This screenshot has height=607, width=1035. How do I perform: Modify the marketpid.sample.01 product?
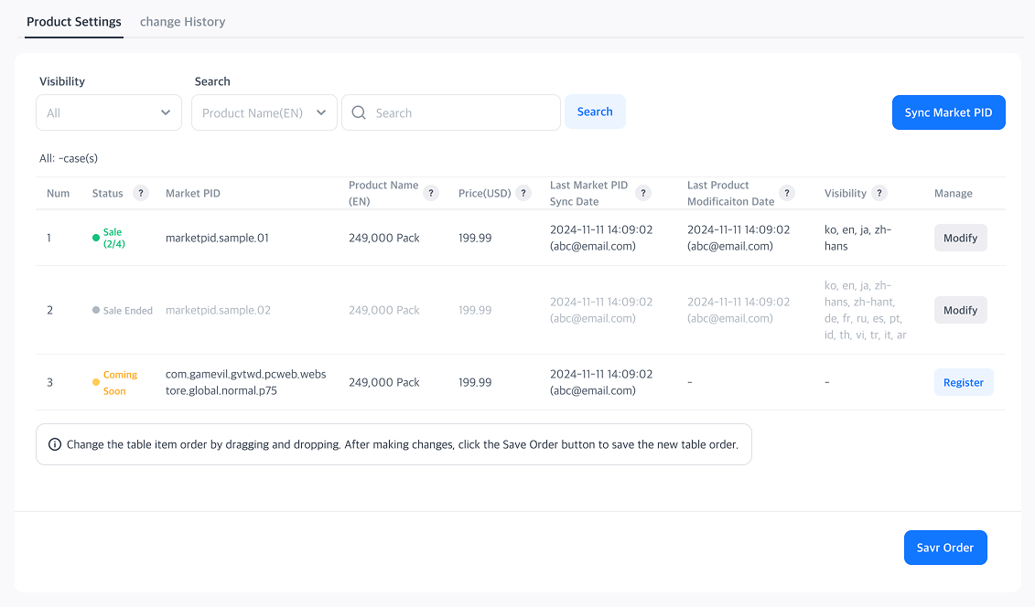click(960, 238)
